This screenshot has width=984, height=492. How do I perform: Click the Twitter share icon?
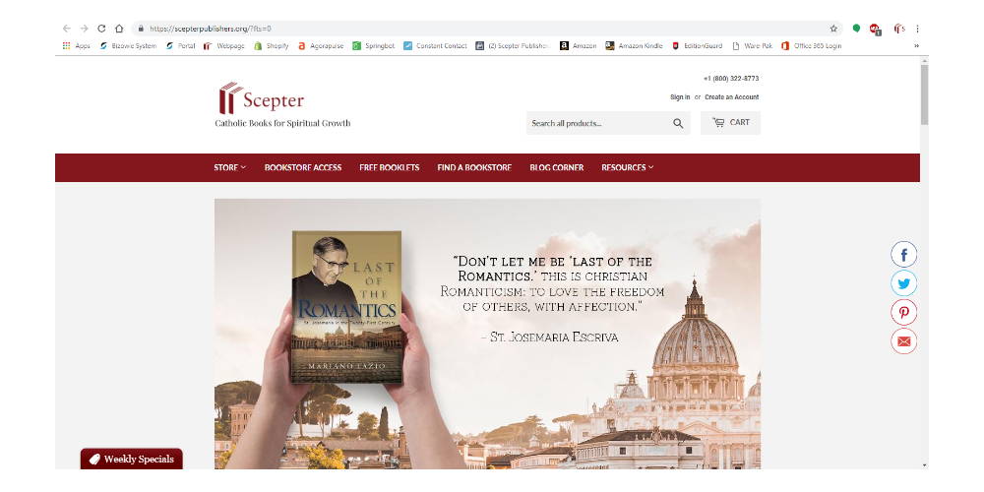[903, 283]
